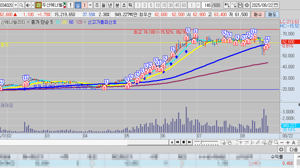300x168 pixels.
Task: Toggle the 종가 단순 indicator legend checkbox
Action: (28, 22)
